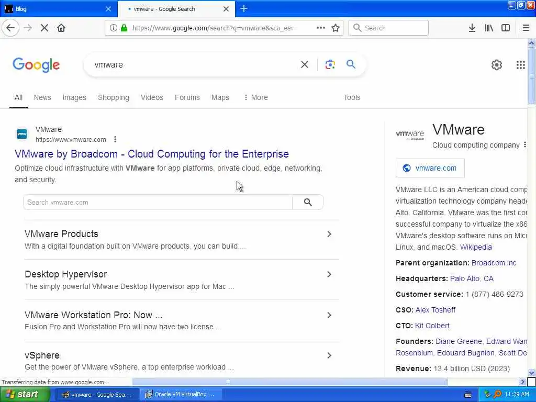Open the Tools options
Screen dimensions: 536x402
352,97
